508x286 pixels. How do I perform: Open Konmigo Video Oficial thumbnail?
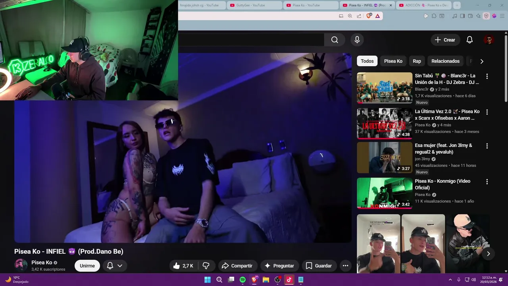pyautogui.click(x=385, y=193)
